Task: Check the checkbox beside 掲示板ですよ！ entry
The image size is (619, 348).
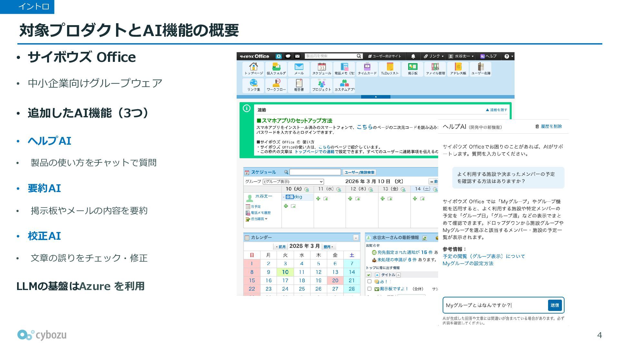Action: [369, 289]
